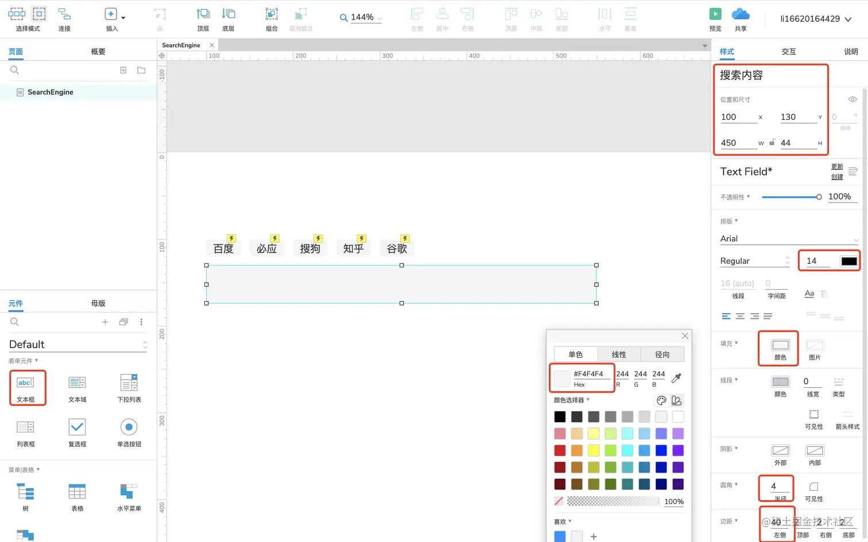Viewport: 868px width, 542px height.
Task: Click the search icon in 元件 panel
Action: [15, 322]
